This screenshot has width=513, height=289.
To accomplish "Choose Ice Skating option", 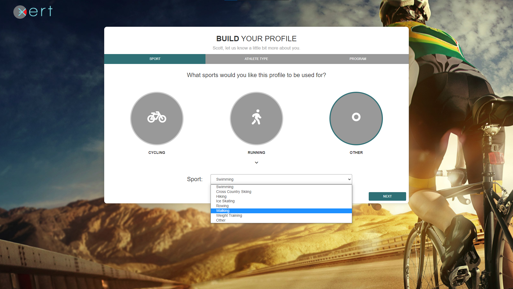I will click(225, 201).
